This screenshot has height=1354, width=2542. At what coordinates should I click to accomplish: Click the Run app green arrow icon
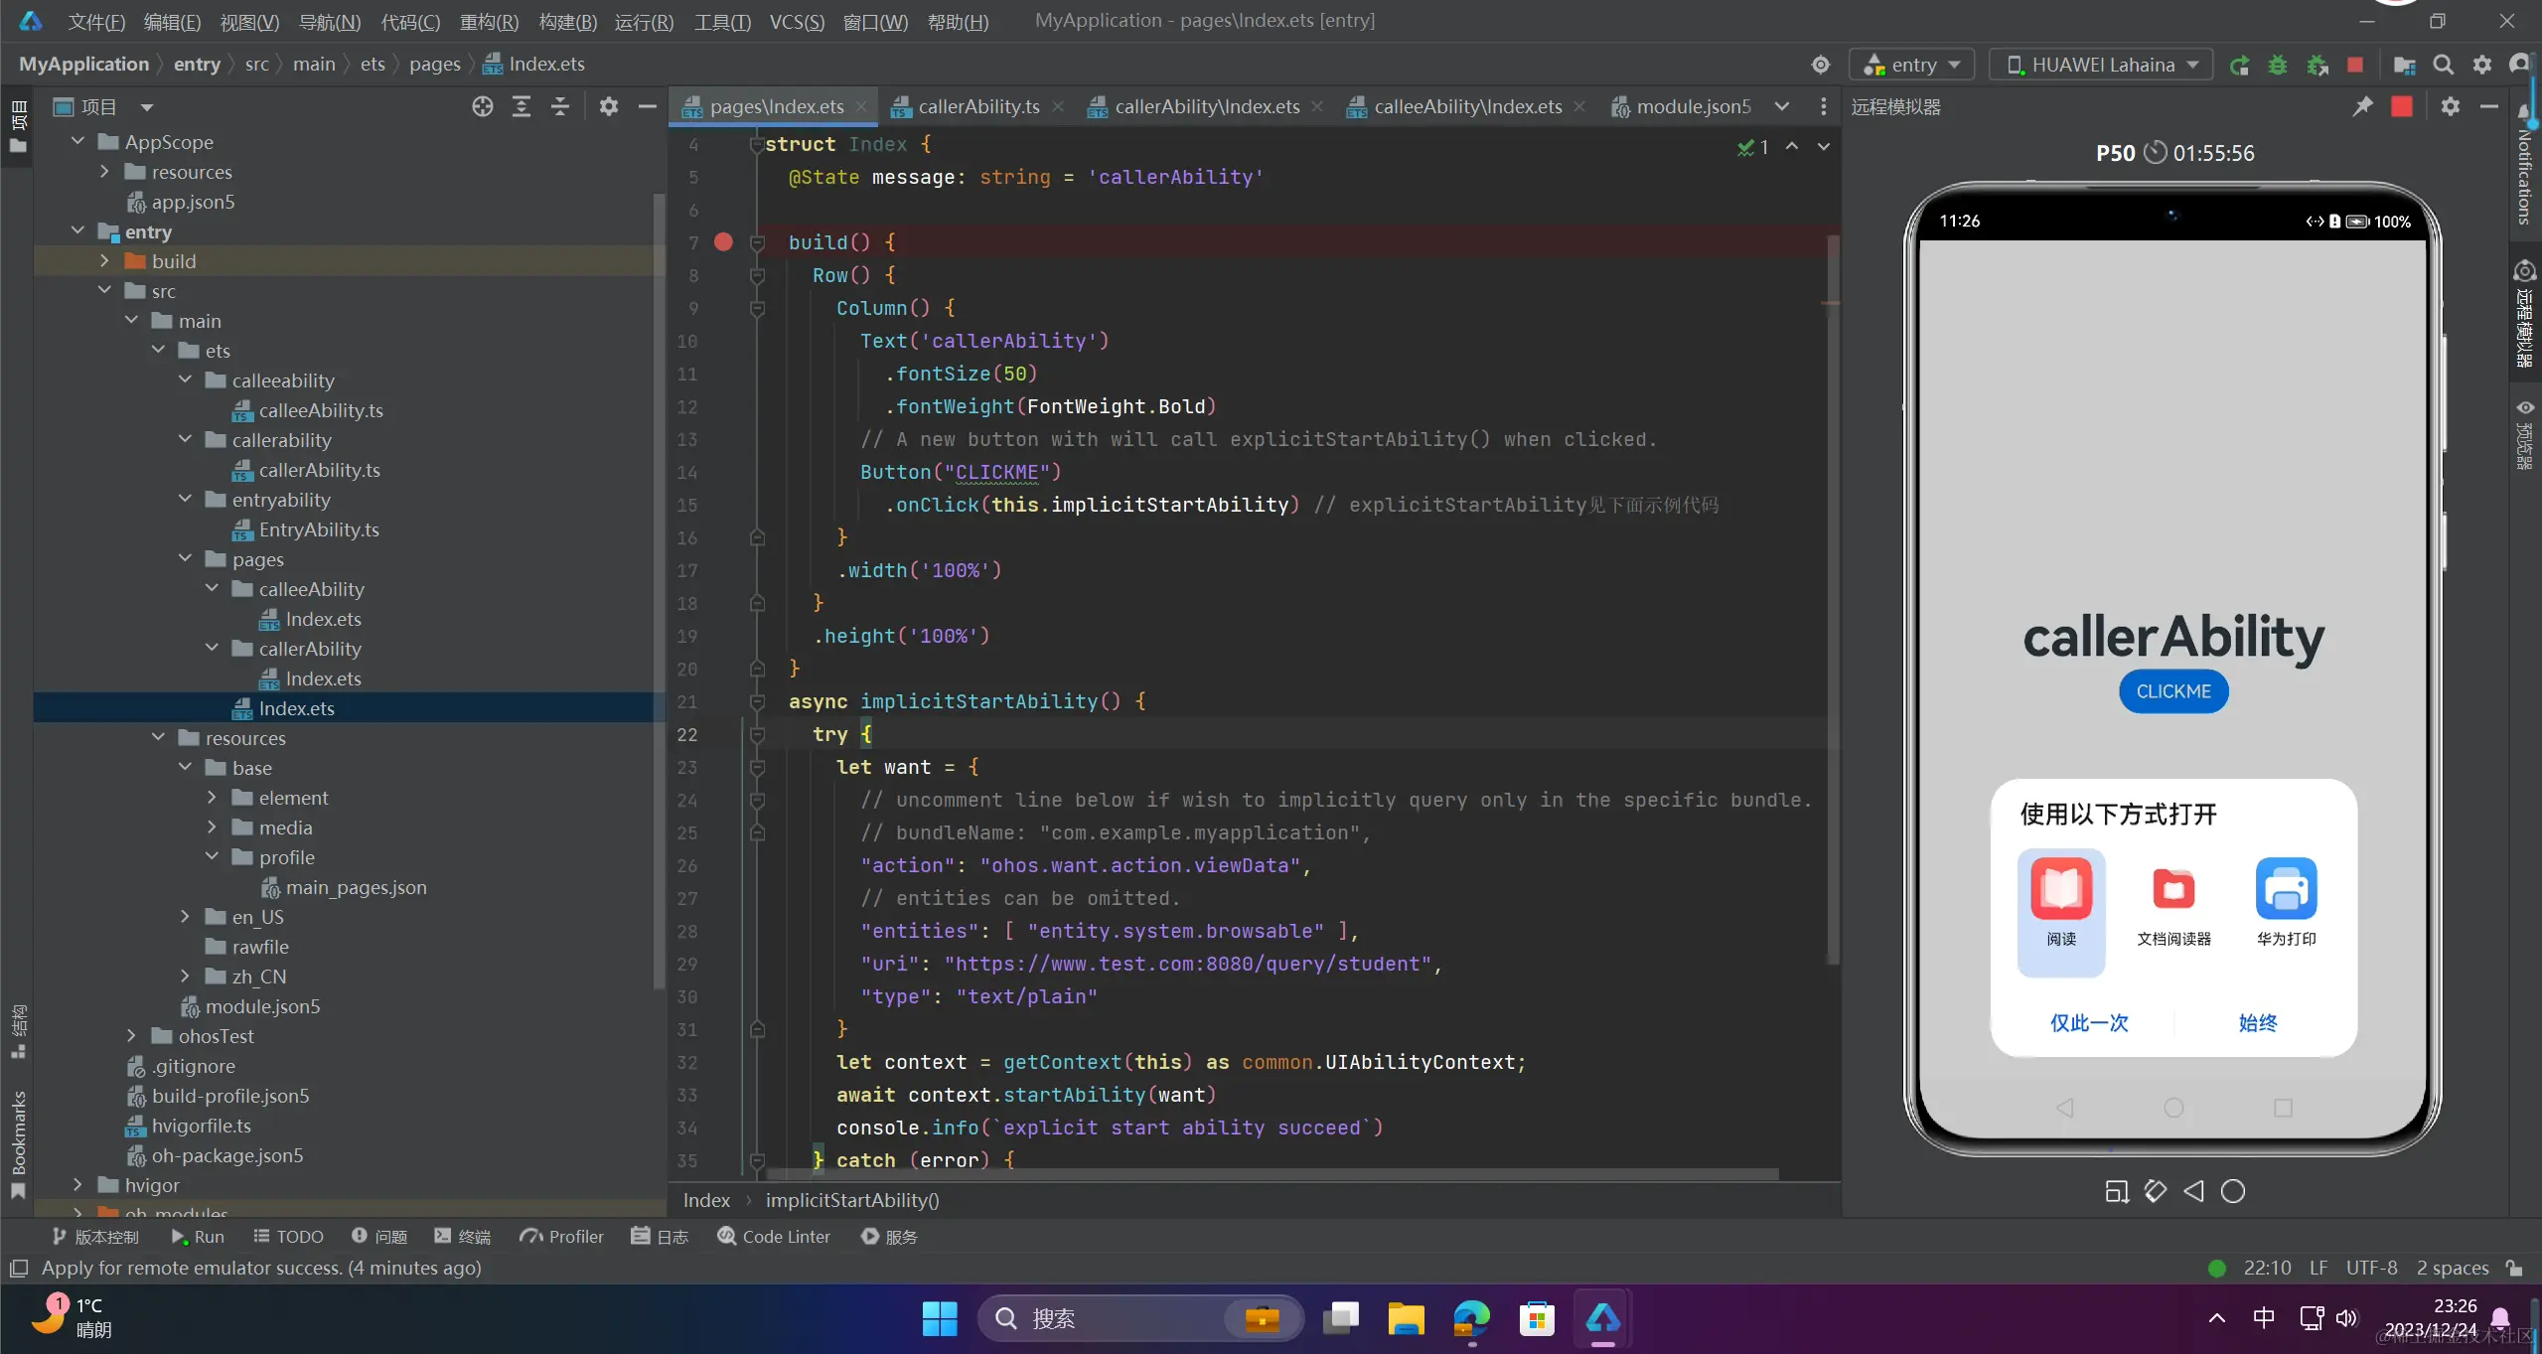[x=2239, y=66]
